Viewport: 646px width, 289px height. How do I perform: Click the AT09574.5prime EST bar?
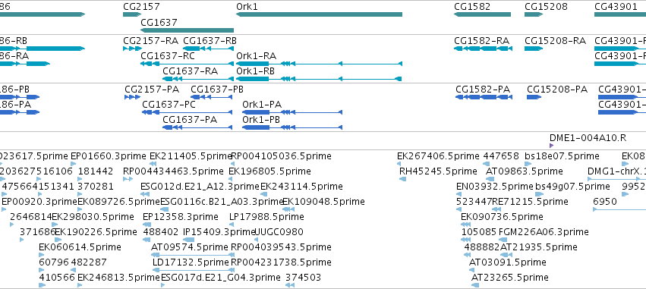(x=191, y=254)
